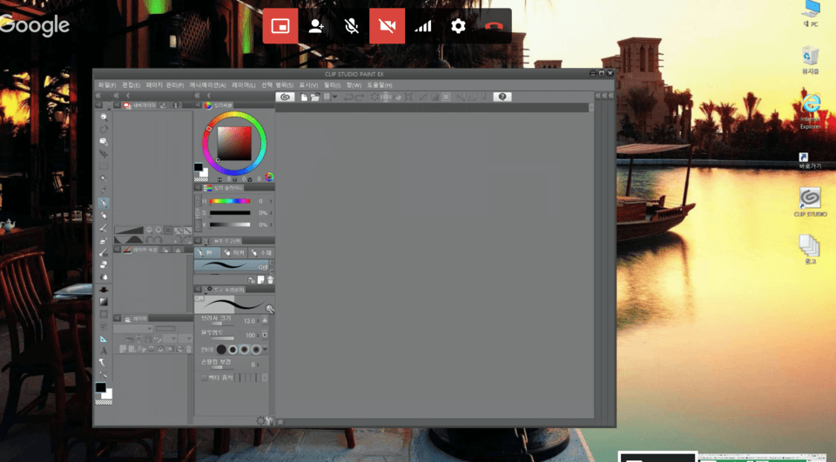Toggle selection border display in command bar
The image size is (836, 462).
pyautogui.click(x=446, y=97)
